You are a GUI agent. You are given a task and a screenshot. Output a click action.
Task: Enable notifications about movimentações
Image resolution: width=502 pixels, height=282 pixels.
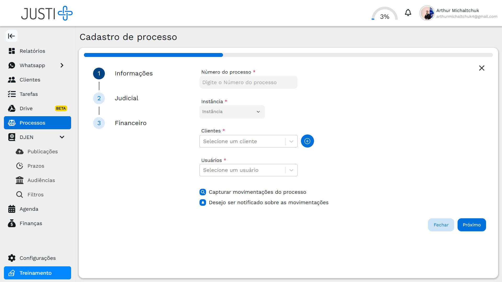(x=203, y=202)
